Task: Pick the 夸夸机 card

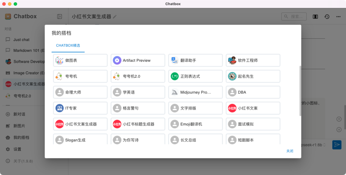Action: 80,76
